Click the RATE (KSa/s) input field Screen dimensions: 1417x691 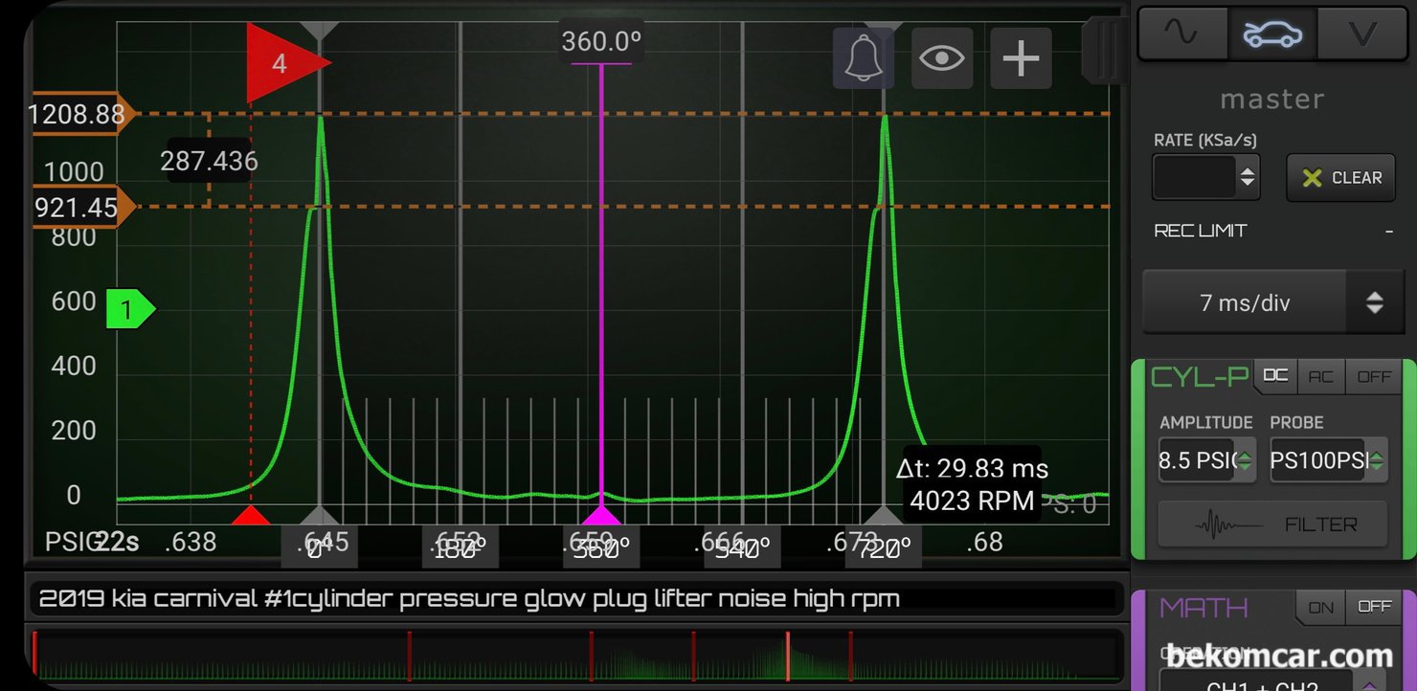coord(1196,177)
